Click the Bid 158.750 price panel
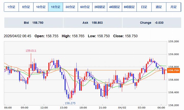184x110 pixels. 33,23
